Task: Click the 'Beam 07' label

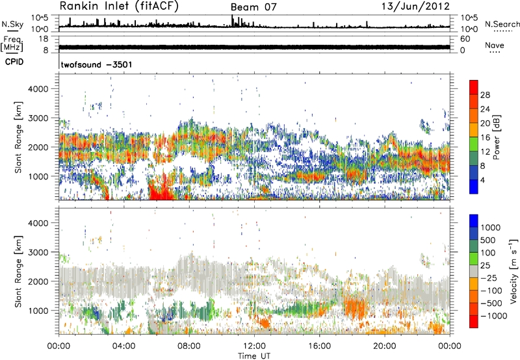Action: point(253,7)
